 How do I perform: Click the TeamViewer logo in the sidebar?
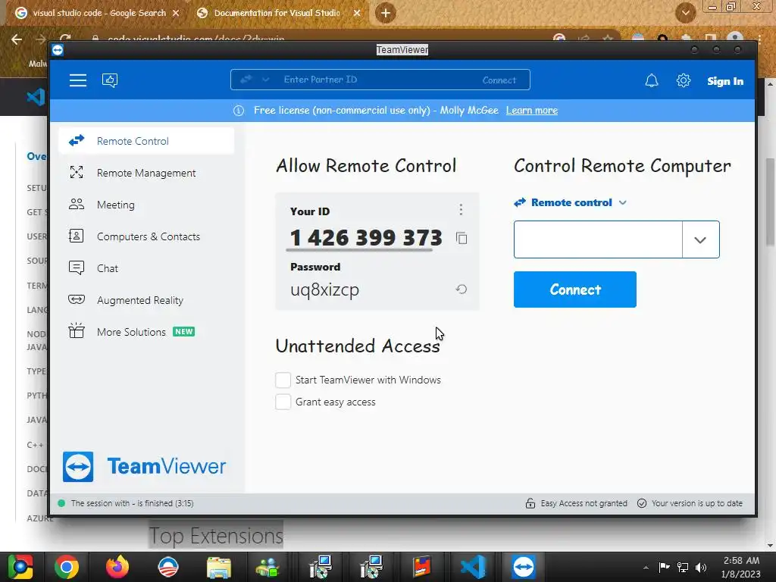pos(144,466)
